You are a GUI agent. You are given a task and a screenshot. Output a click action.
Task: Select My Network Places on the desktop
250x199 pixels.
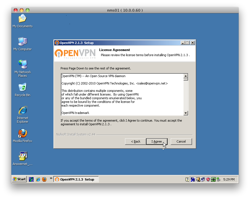pyautogui.click(x=22, y=69)
